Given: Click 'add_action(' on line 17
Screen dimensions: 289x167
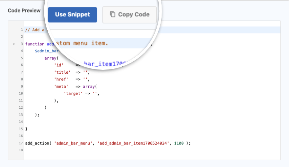Looking at the screenshot, I should (38, 143).
